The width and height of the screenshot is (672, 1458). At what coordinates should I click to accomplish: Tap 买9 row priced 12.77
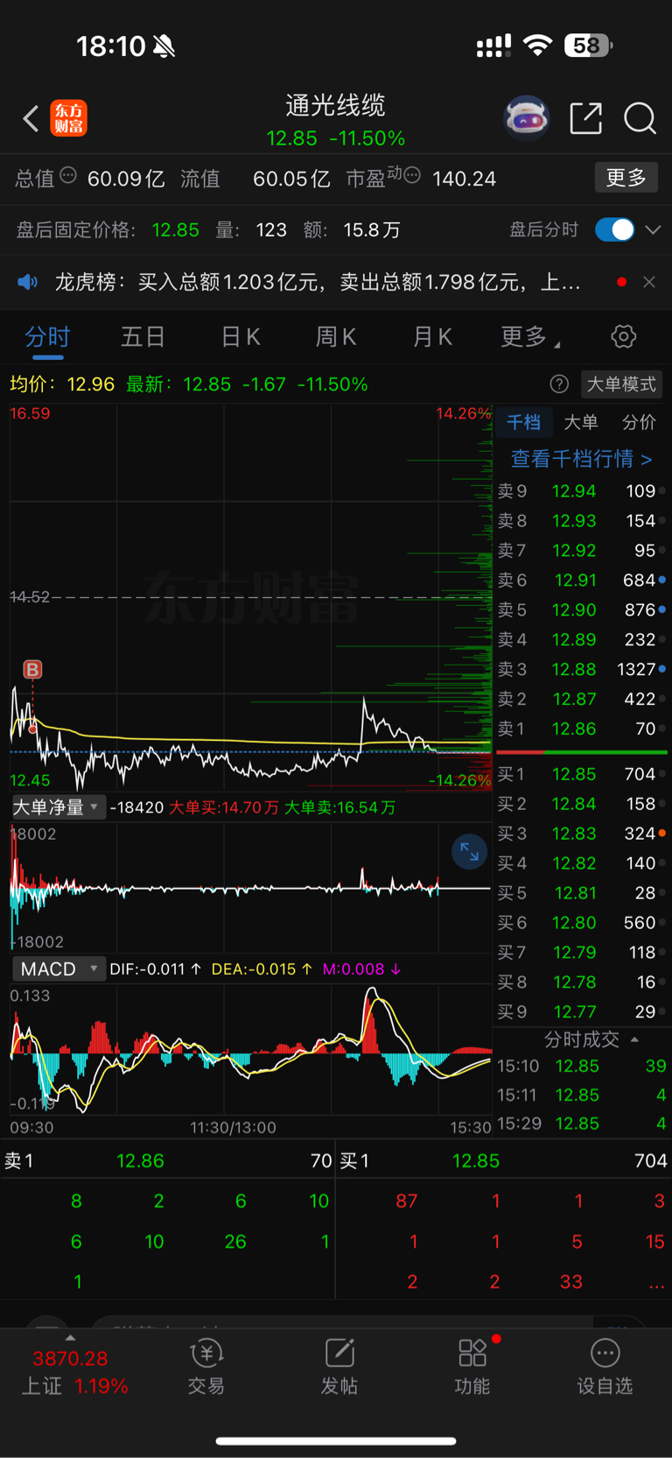581,1011
